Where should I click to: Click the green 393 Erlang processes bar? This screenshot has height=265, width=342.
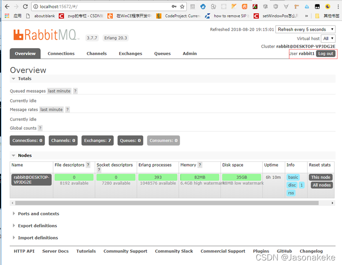158,177
